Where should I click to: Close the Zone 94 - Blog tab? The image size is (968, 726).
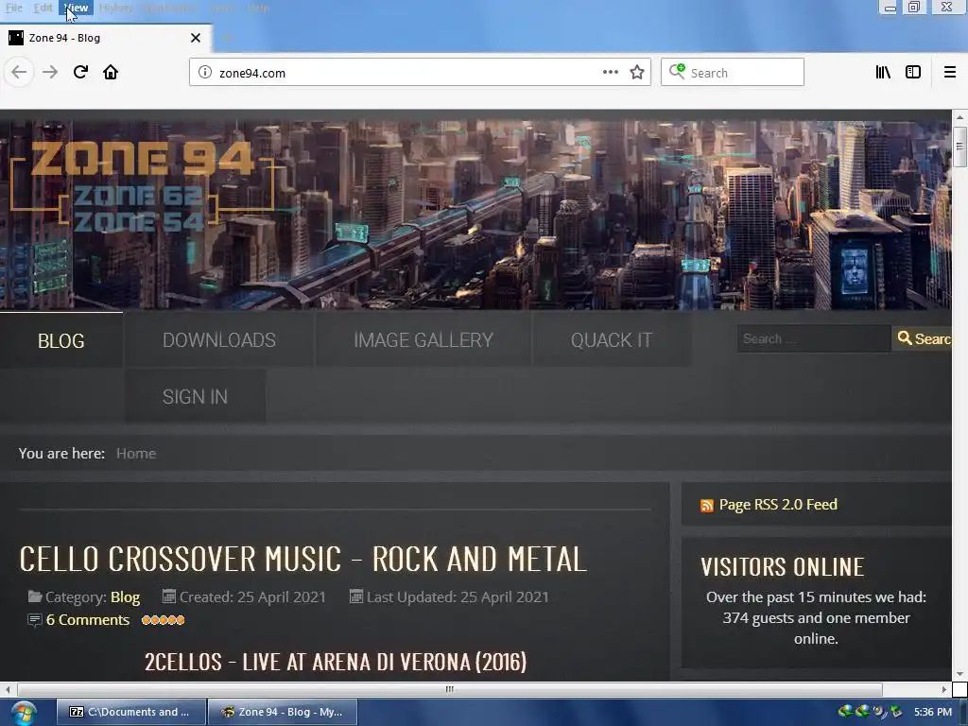pyautogui.click(x=196, y=38)
